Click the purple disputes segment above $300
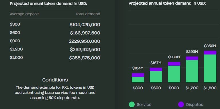 click(x=138, y=75)
